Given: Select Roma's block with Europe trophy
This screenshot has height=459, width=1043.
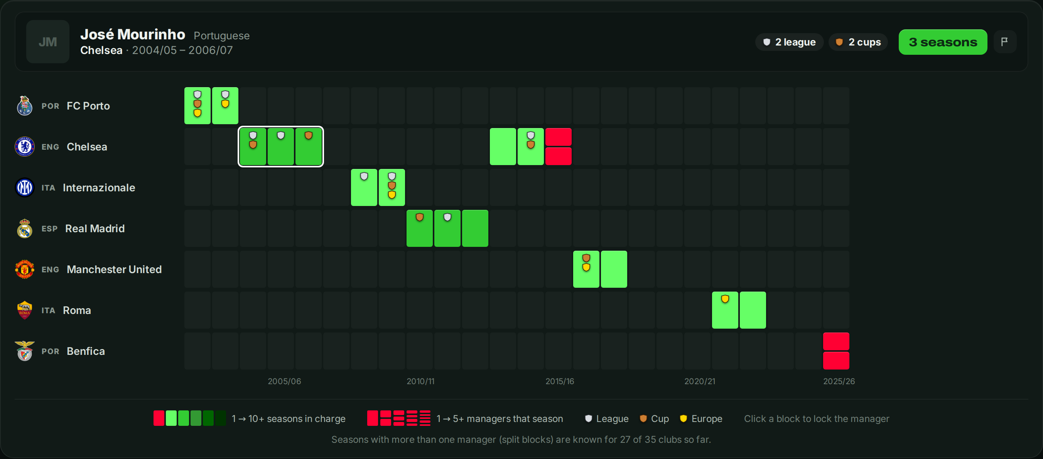Looking at the screenshot, I should [x=725, y=310].
